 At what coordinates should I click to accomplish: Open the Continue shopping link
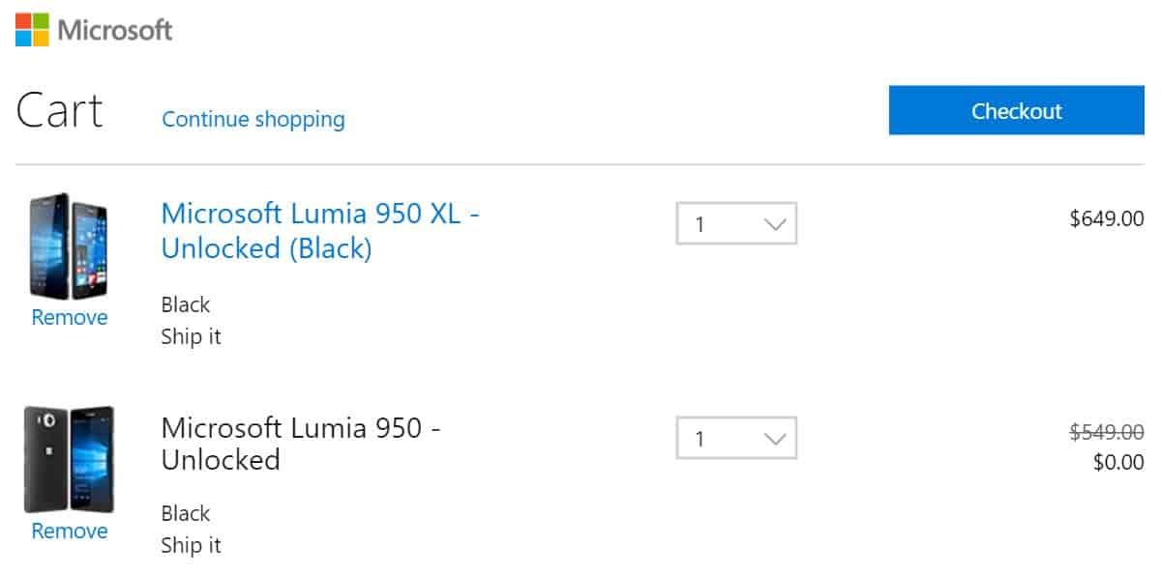click(253, 119)
